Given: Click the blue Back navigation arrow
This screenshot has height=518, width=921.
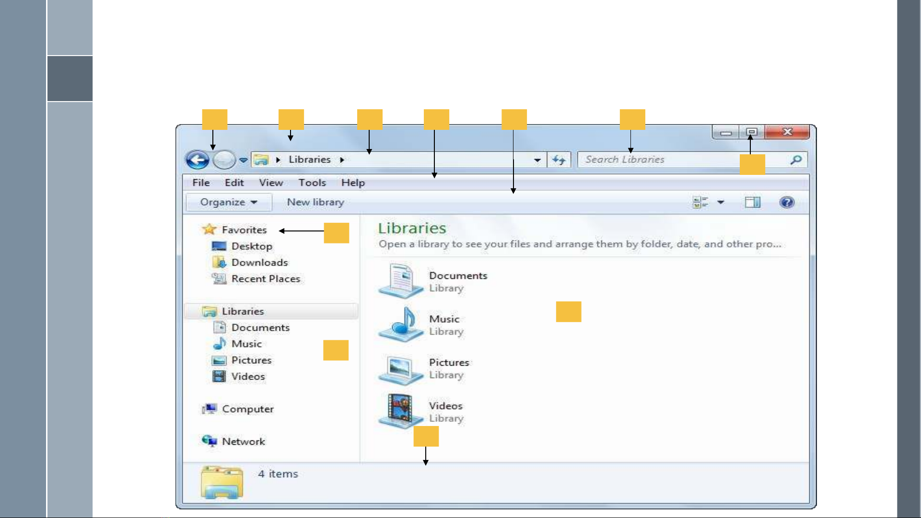Looking at the screenshot, I should click(198, 160).
